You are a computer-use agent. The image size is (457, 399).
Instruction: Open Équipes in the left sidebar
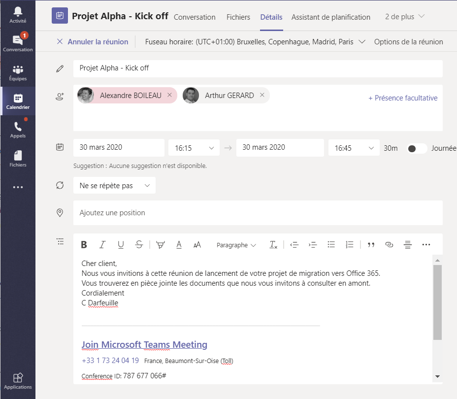coord(18,72)
